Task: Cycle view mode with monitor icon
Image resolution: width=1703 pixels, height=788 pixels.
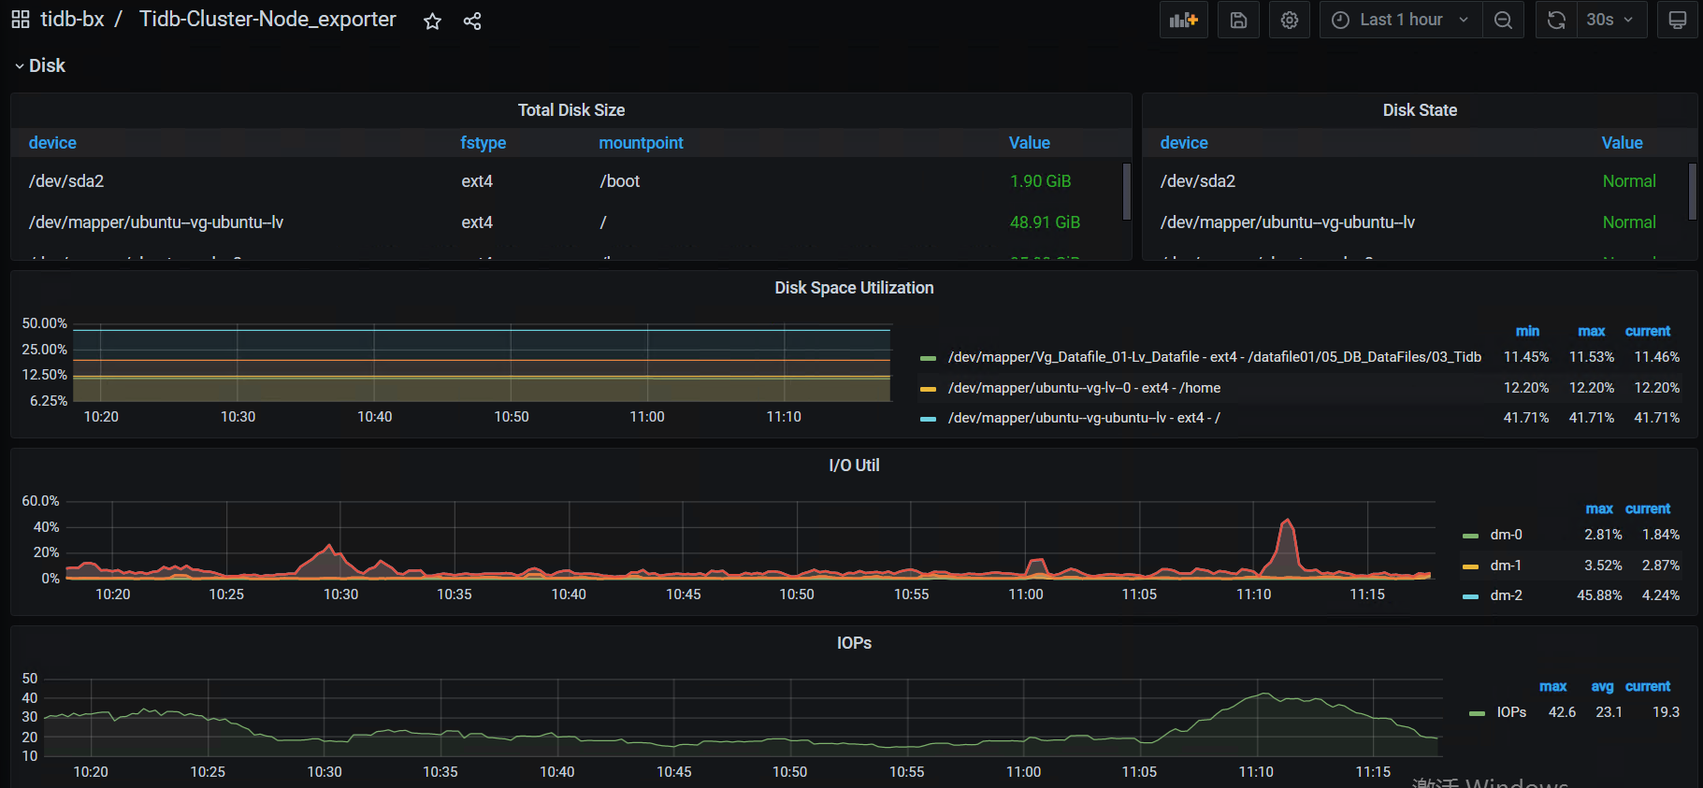Action: pyautogui.click(x=1677, y=20)
